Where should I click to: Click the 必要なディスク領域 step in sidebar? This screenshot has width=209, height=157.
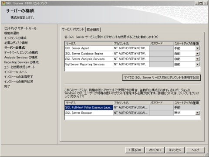click(16, 43)
